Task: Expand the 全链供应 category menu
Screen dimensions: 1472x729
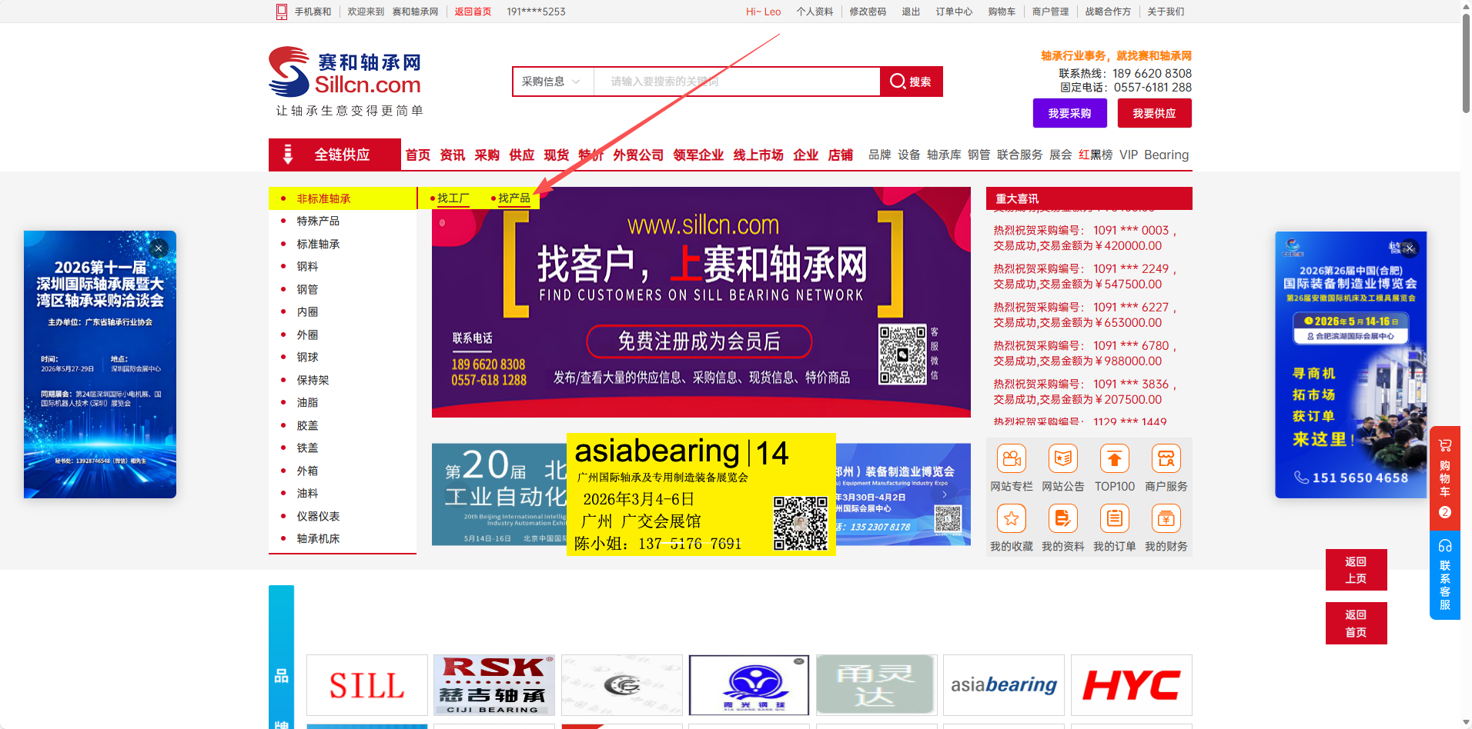Action: pos(335,155)
